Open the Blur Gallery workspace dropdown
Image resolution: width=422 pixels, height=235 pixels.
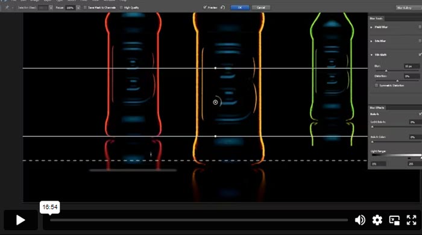[409, 8]
